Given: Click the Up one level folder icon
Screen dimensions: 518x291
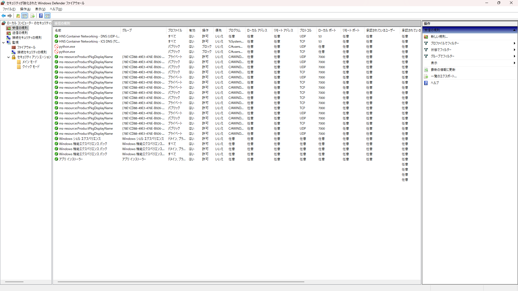Looking at the screenshot, I should tap(18, 16).
